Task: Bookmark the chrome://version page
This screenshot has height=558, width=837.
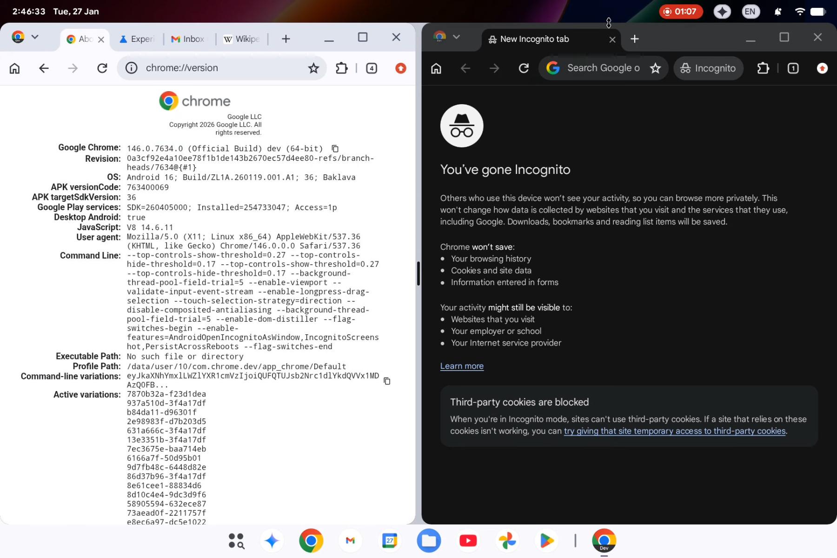Action: tap(314, 68)
